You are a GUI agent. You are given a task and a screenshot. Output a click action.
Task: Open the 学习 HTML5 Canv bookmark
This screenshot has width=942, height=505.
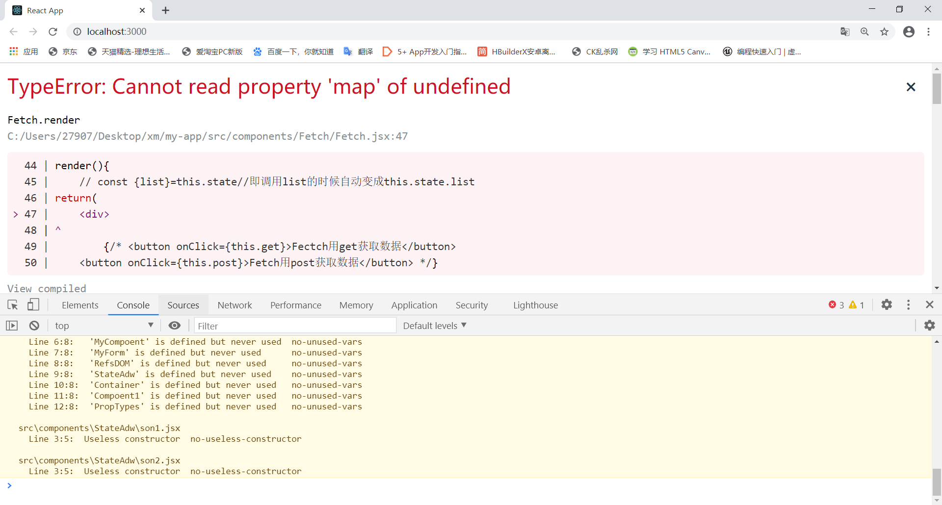pyautogui.click(x=669, y=51)
